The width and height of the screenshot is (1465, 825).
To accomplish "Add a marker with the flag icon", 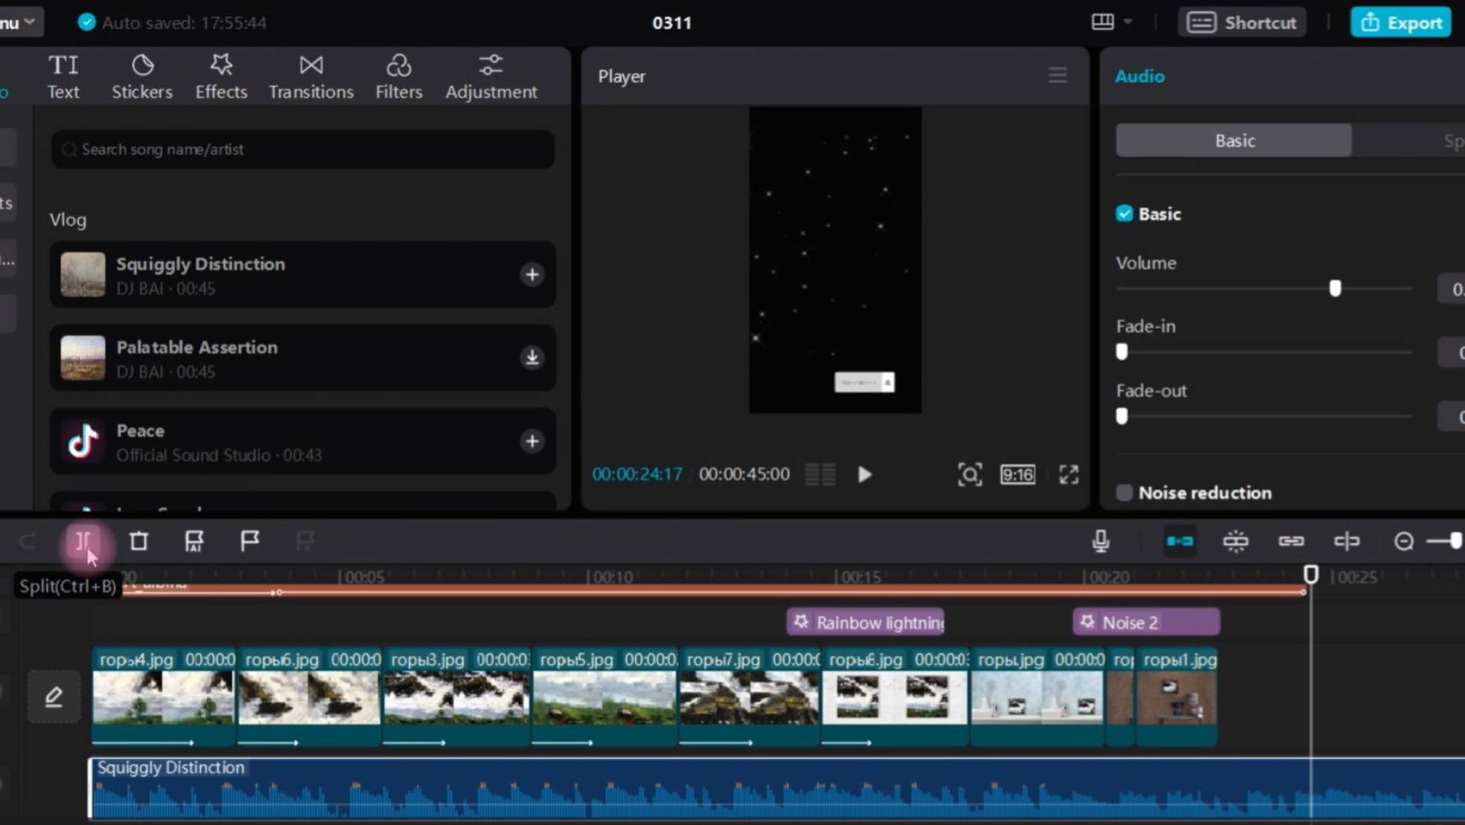I will tap(250, 540).
